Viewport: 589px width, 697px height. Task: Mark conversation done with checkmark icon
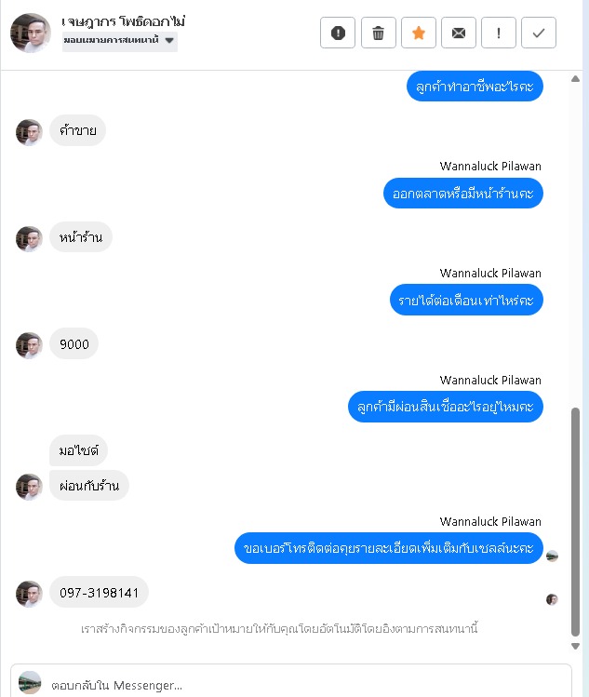pos(539,33)
